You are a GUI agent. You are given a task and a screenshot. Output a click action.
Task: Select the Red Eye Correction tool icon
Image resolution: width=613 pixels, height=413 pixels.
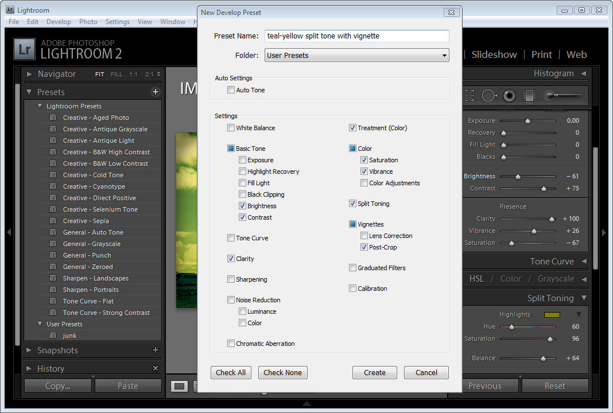[x=509, y=95]
